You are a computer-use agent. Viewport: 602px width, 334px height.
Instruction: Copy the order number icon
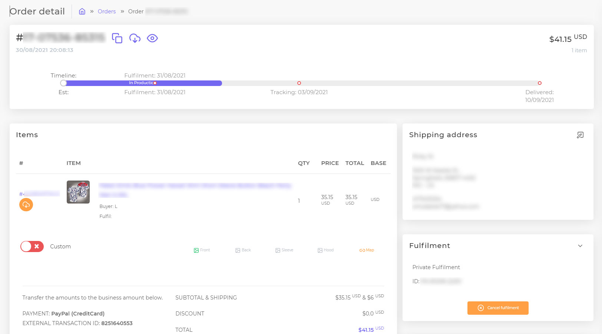click(x=117, y=38)
